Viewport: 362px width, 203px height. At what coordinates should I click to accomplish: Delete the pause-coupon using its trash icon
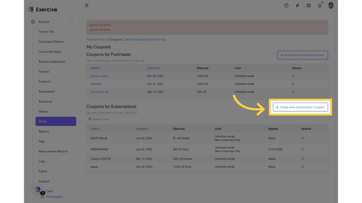pos(293,76)
